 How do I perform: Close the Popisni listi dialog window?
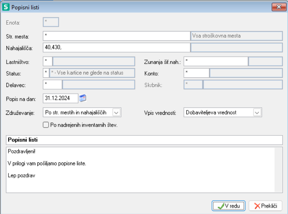tap(279, 7)
